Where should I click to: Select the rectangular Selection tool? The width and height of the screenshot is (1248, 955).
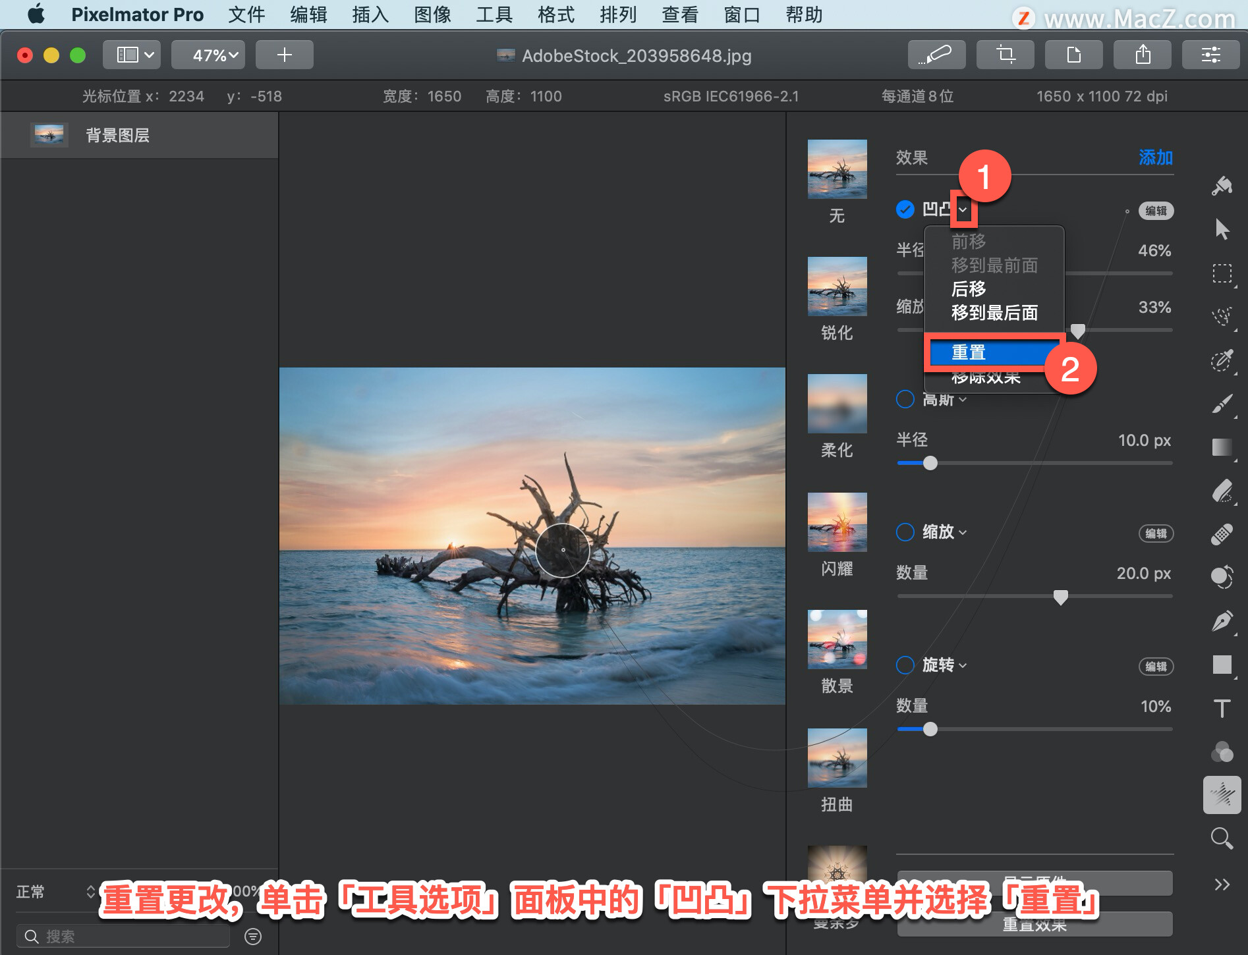(x=1222, y=273)
